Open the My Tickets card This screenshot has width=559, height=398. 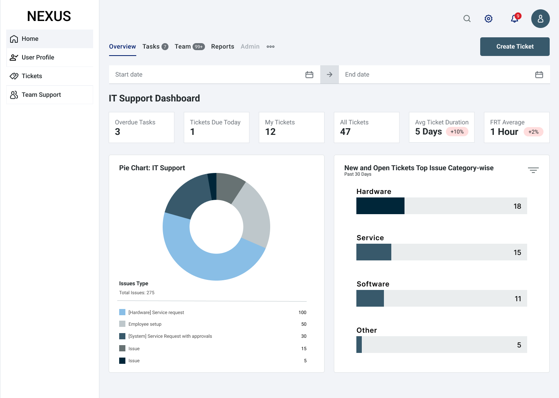pos(292,127)
